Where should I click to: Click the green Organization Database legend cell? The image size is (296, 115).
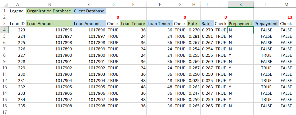pyautogui.click(x=49, y=11)
